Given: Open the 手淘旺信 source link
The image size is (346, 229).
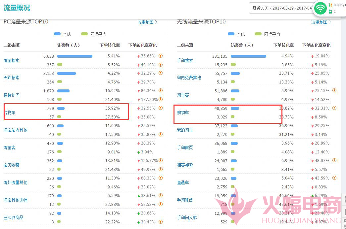Looking at the screenshot, I should tap(185, 200).
